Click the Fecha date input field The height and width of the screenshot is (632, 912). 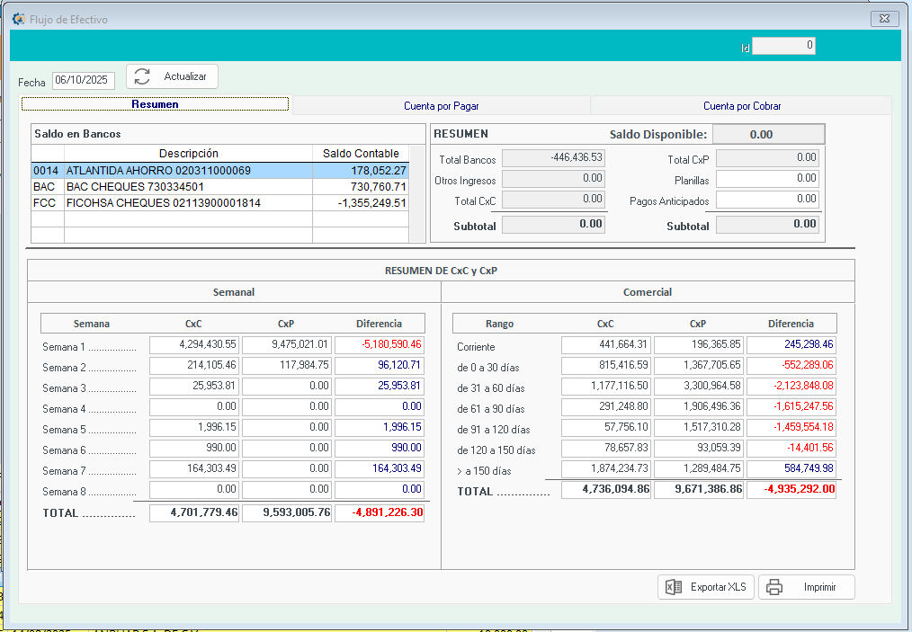click(x=83, y=80)
